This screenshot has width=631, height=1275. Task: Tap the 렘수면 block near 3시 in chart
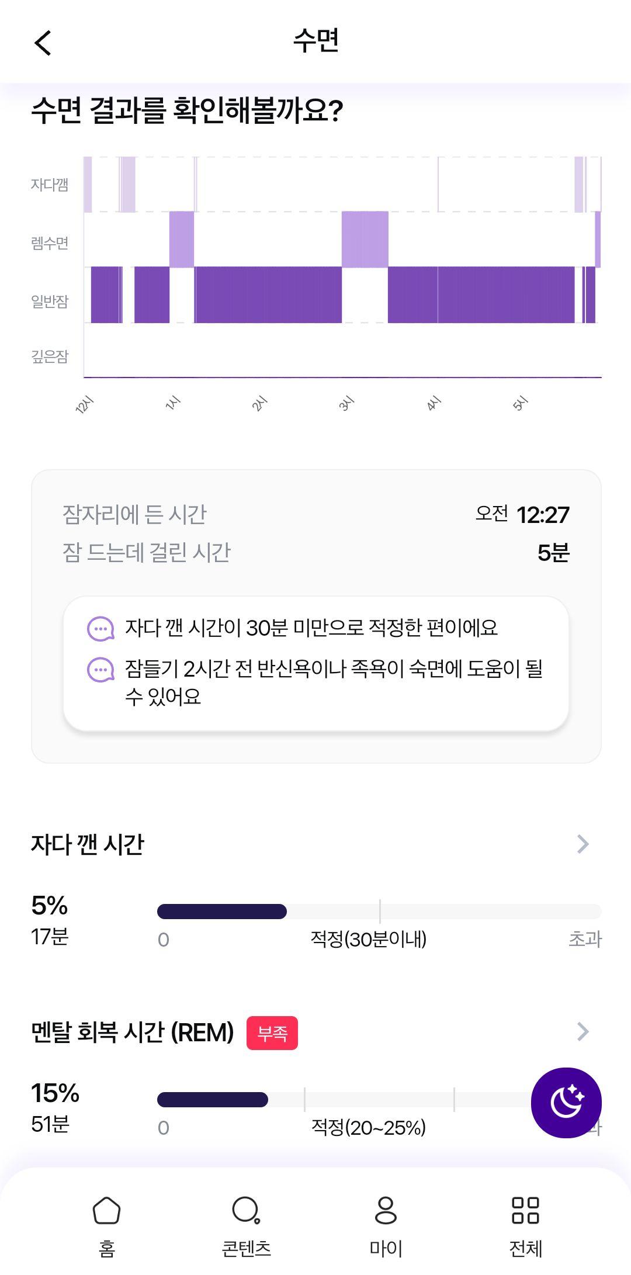click(x=365, y=239)
